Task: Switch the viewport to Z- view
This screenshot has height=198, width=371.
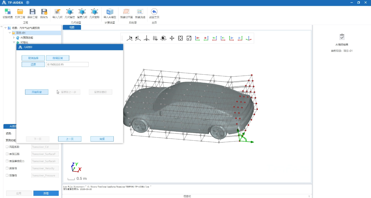Action: (x=240, y=38)
